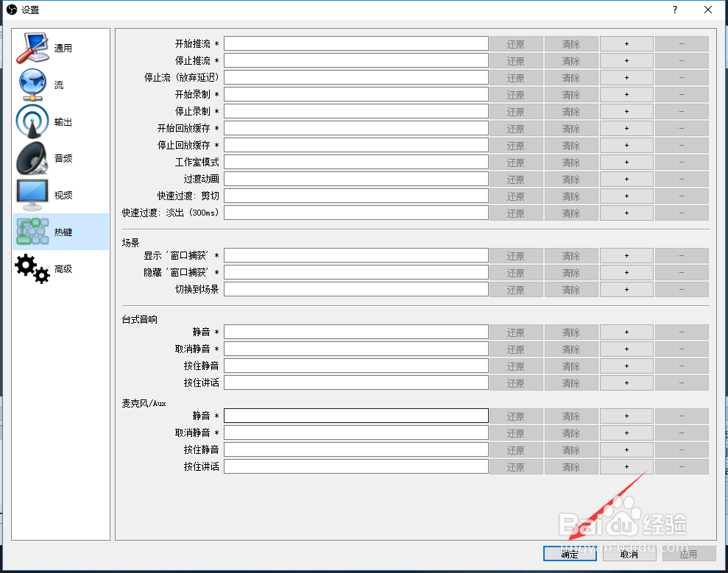
Task: Add hotkey with + for 开始推流
Action: [626, 44]
